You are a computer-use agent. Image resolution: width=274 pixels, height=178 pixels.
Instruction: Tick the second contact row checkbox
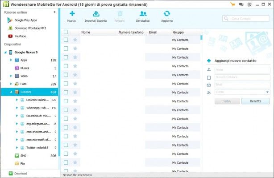tap(66, 49)
